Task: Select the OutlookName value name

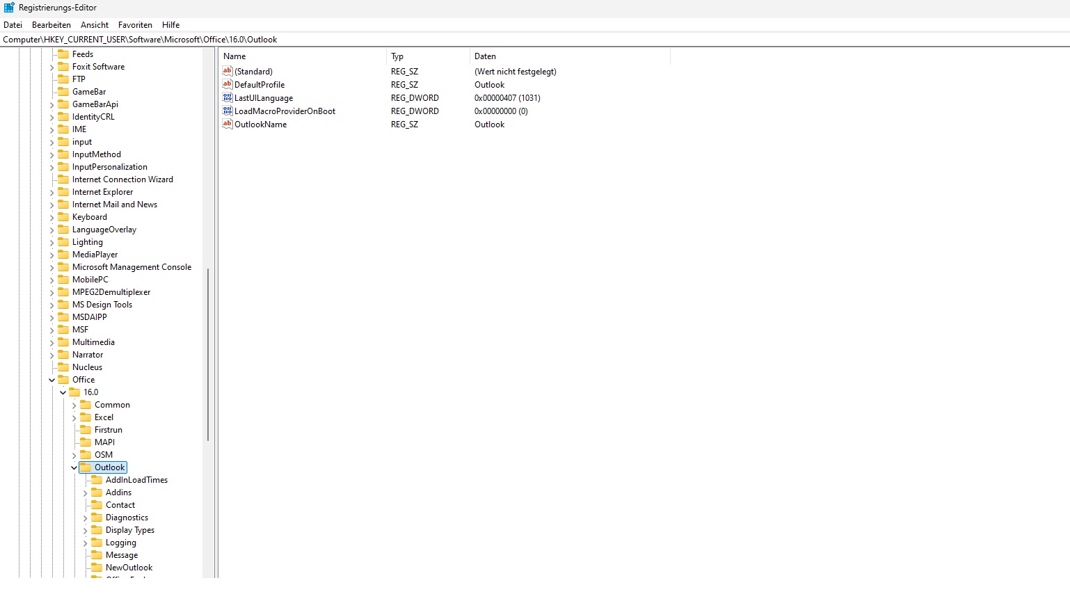Action: tap(260, 125)
